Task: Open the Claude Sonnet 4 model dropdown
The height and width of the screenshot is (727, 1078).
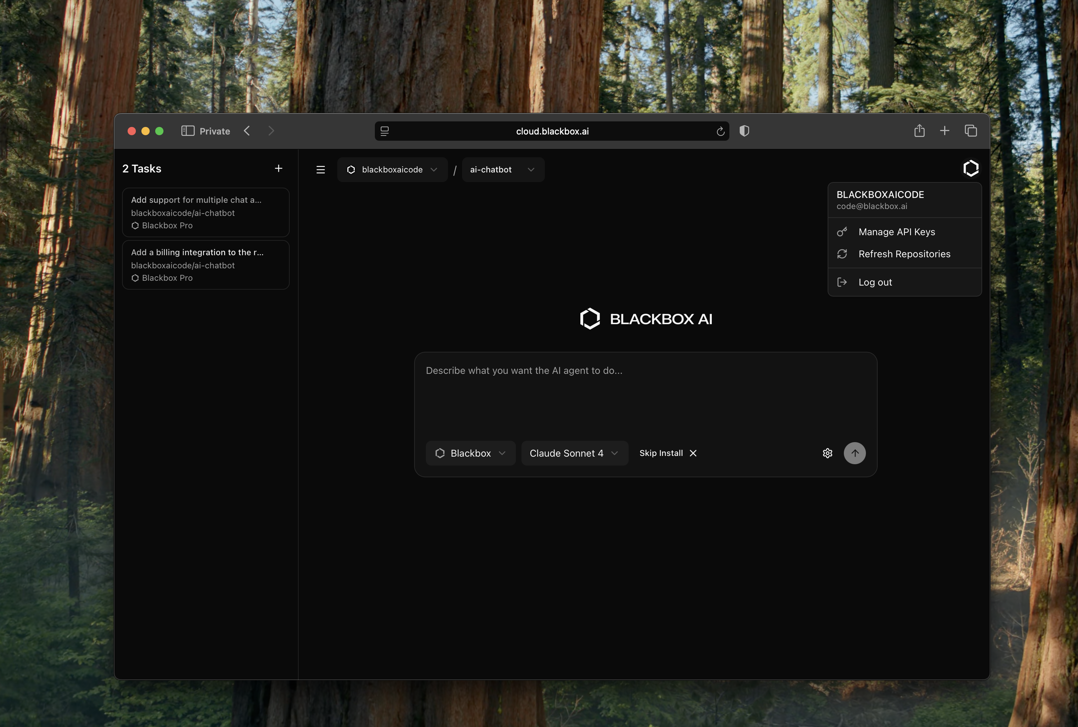Action: [574, 453]
